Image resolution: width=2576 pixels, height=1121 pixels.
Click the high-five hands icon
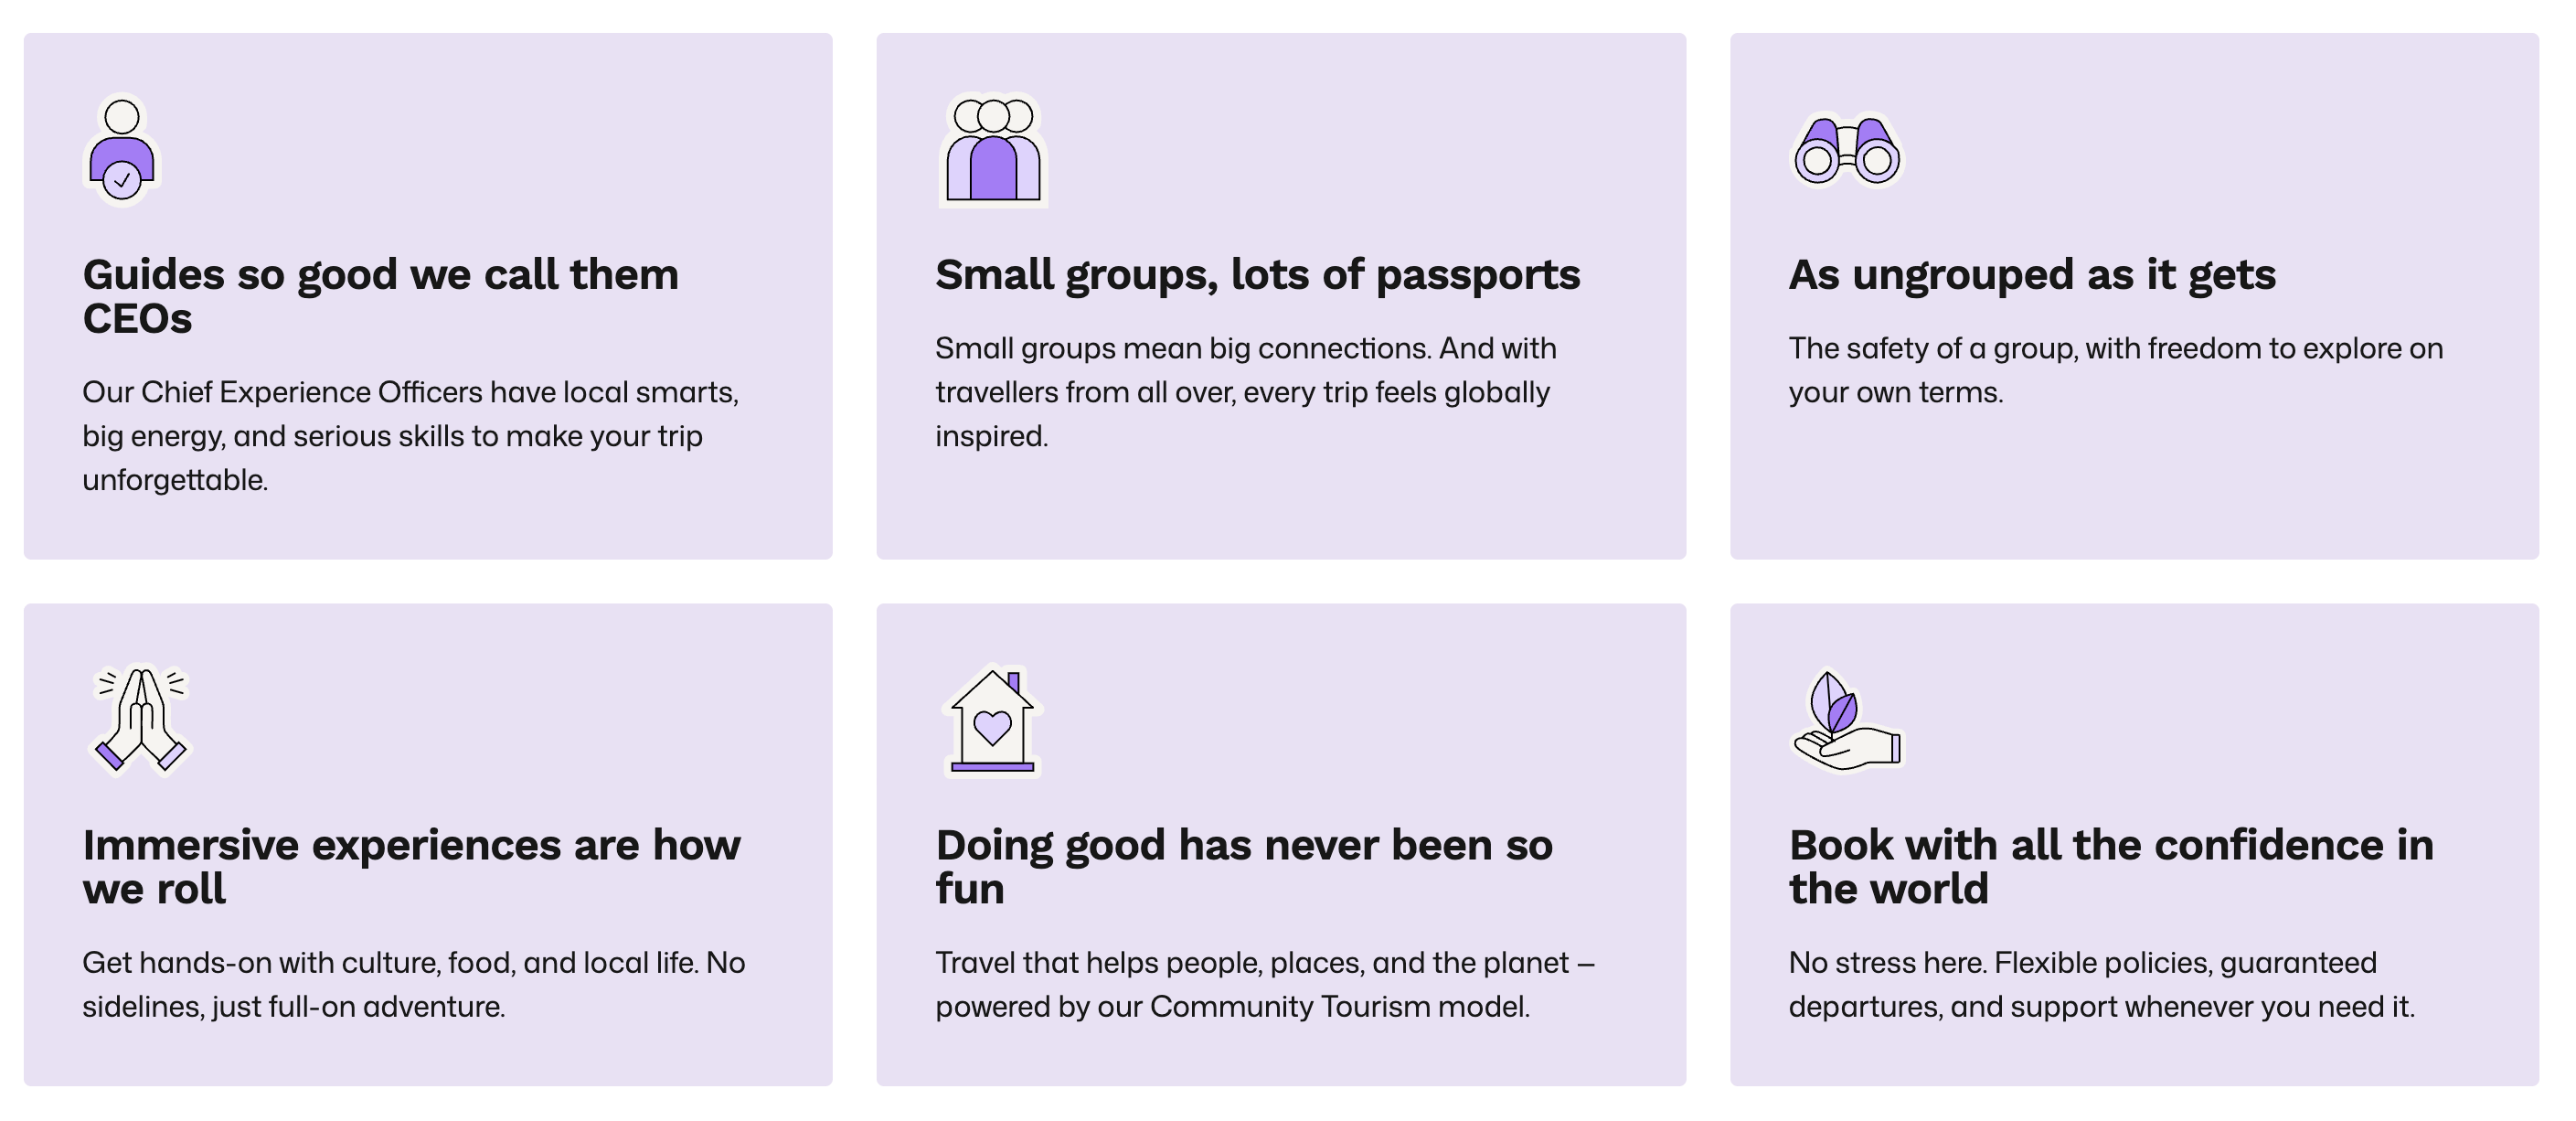[141, 720]
